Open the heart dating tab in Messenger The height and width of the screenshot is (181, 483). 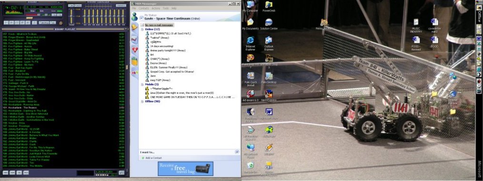pyautogui.click(x=134, y=50)
